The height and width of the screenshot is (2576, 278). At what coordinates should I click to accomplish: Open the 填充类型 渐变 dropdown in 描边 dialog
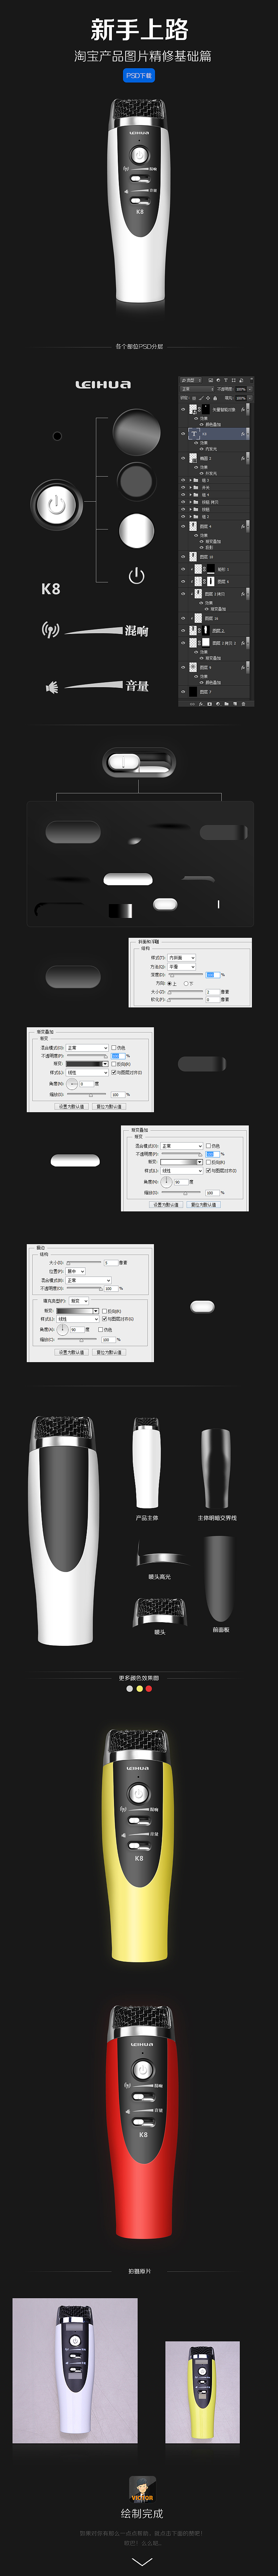(x=79, y=1301)
